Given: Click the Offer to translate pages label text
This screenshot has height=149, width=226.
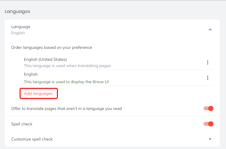Looking at the screenshot, I should coord(66,109).
